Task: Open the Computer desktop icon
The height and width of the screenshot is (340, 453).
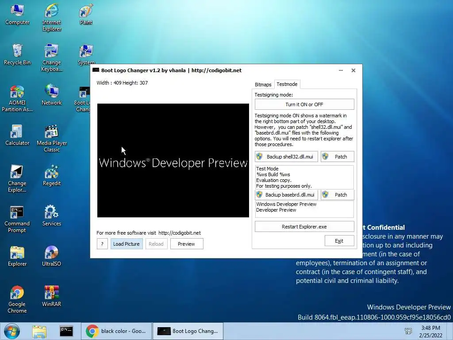Action: [x=17, y=15]
